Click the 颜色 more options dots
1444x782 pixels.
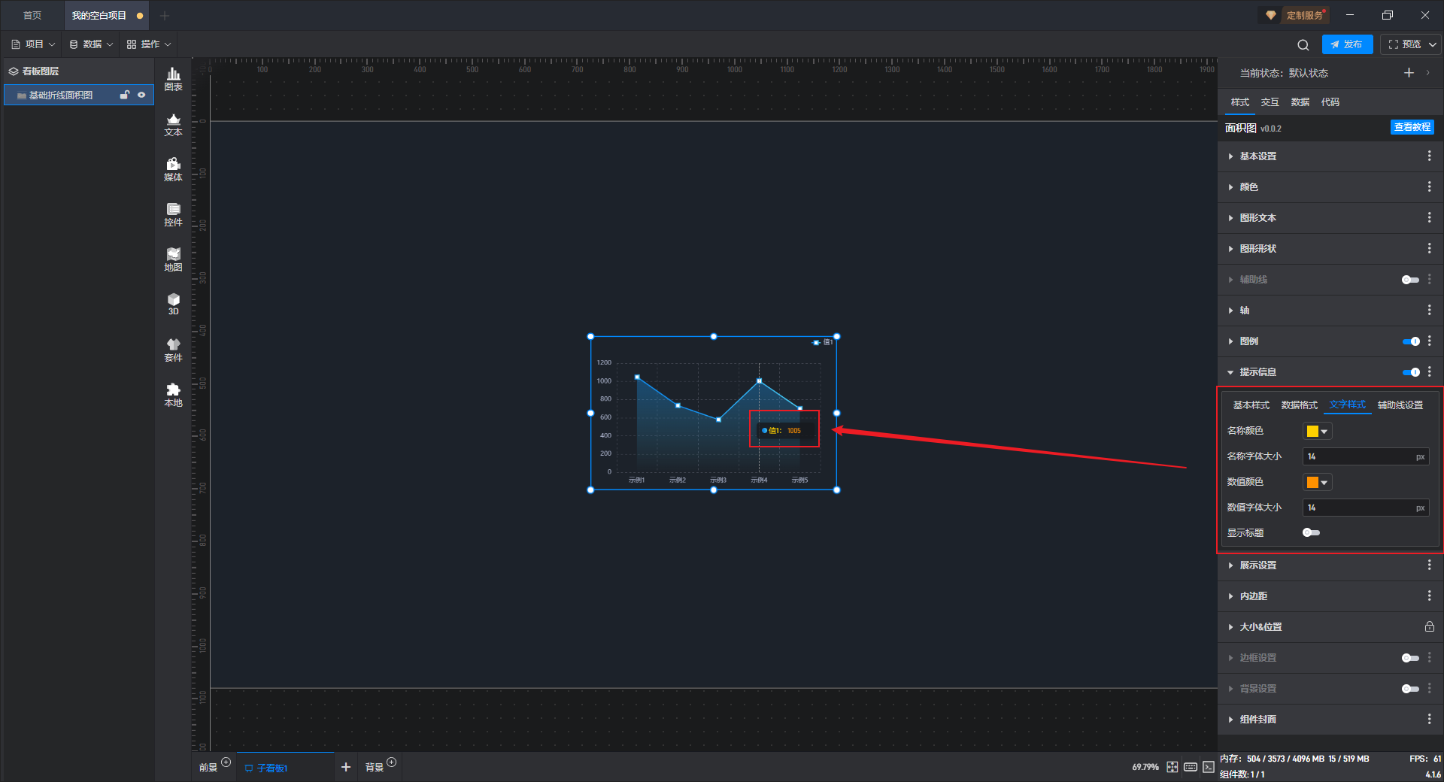[1429, 186]
